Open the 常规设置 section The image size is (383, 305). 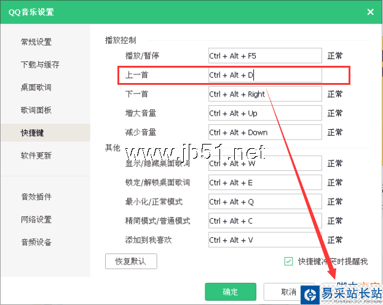tap(36, 42)
